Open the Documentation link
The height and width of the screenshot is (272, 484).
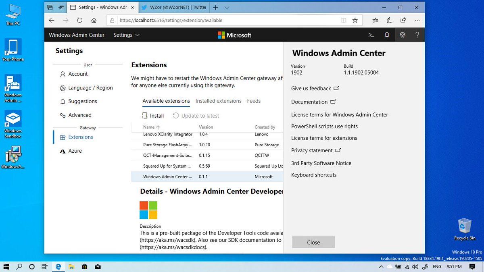(x=314, y=102)
